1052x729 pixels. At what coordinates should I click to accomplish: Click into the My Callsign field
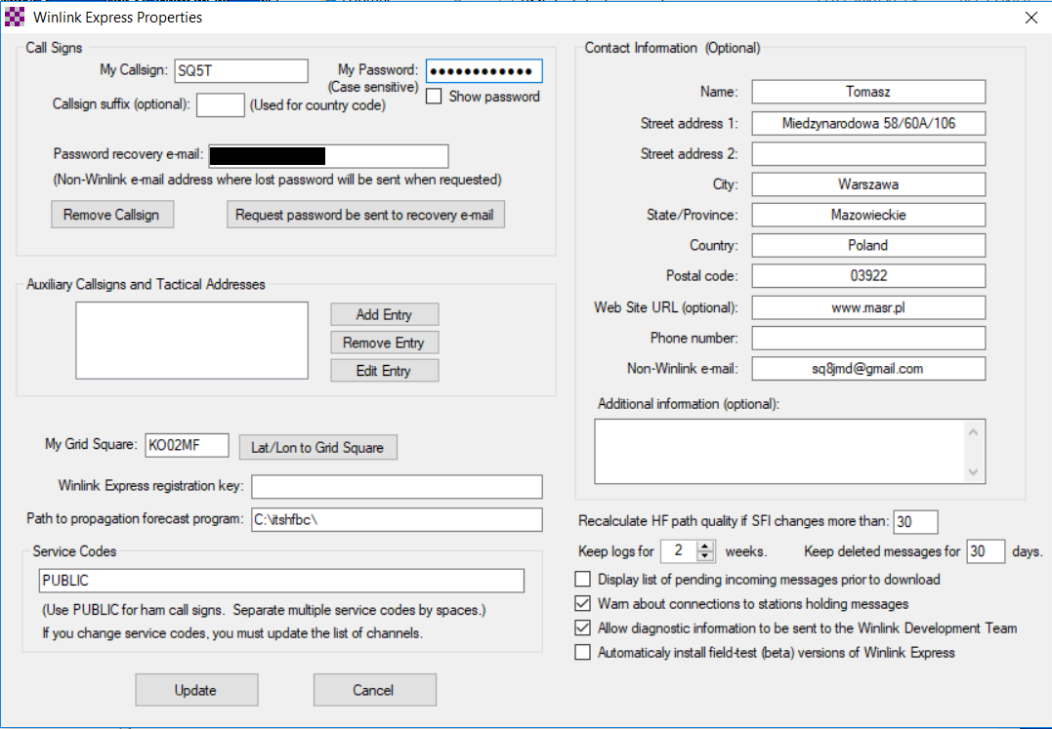(240, 70)
